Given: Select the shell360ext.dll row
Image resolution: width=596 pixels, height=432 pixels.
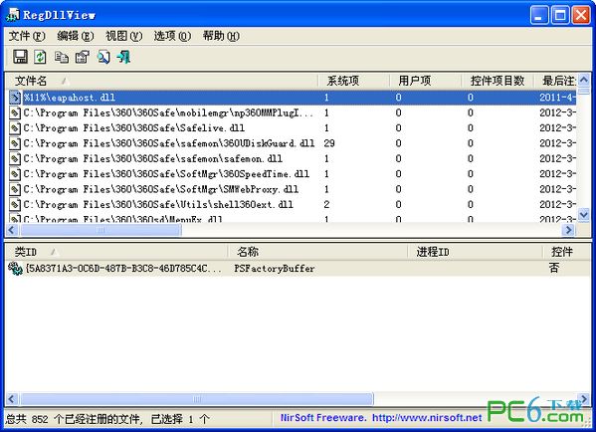Looking at the screenshot, I should pyautogui.click(x=292, y=205).
